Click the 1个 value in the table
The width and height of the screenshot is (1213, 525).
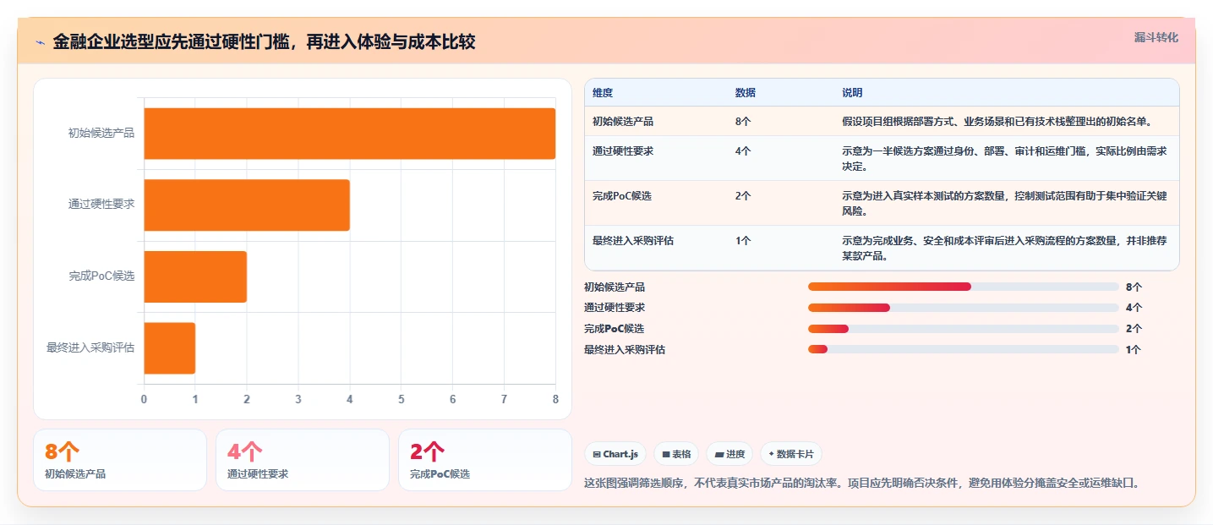click(743, 240)
